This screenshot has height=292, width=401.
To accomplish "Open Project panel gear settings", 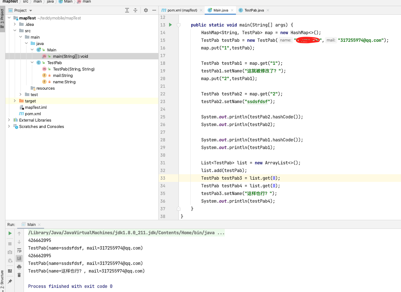I will pyautogui.click(x=146, y=10).
